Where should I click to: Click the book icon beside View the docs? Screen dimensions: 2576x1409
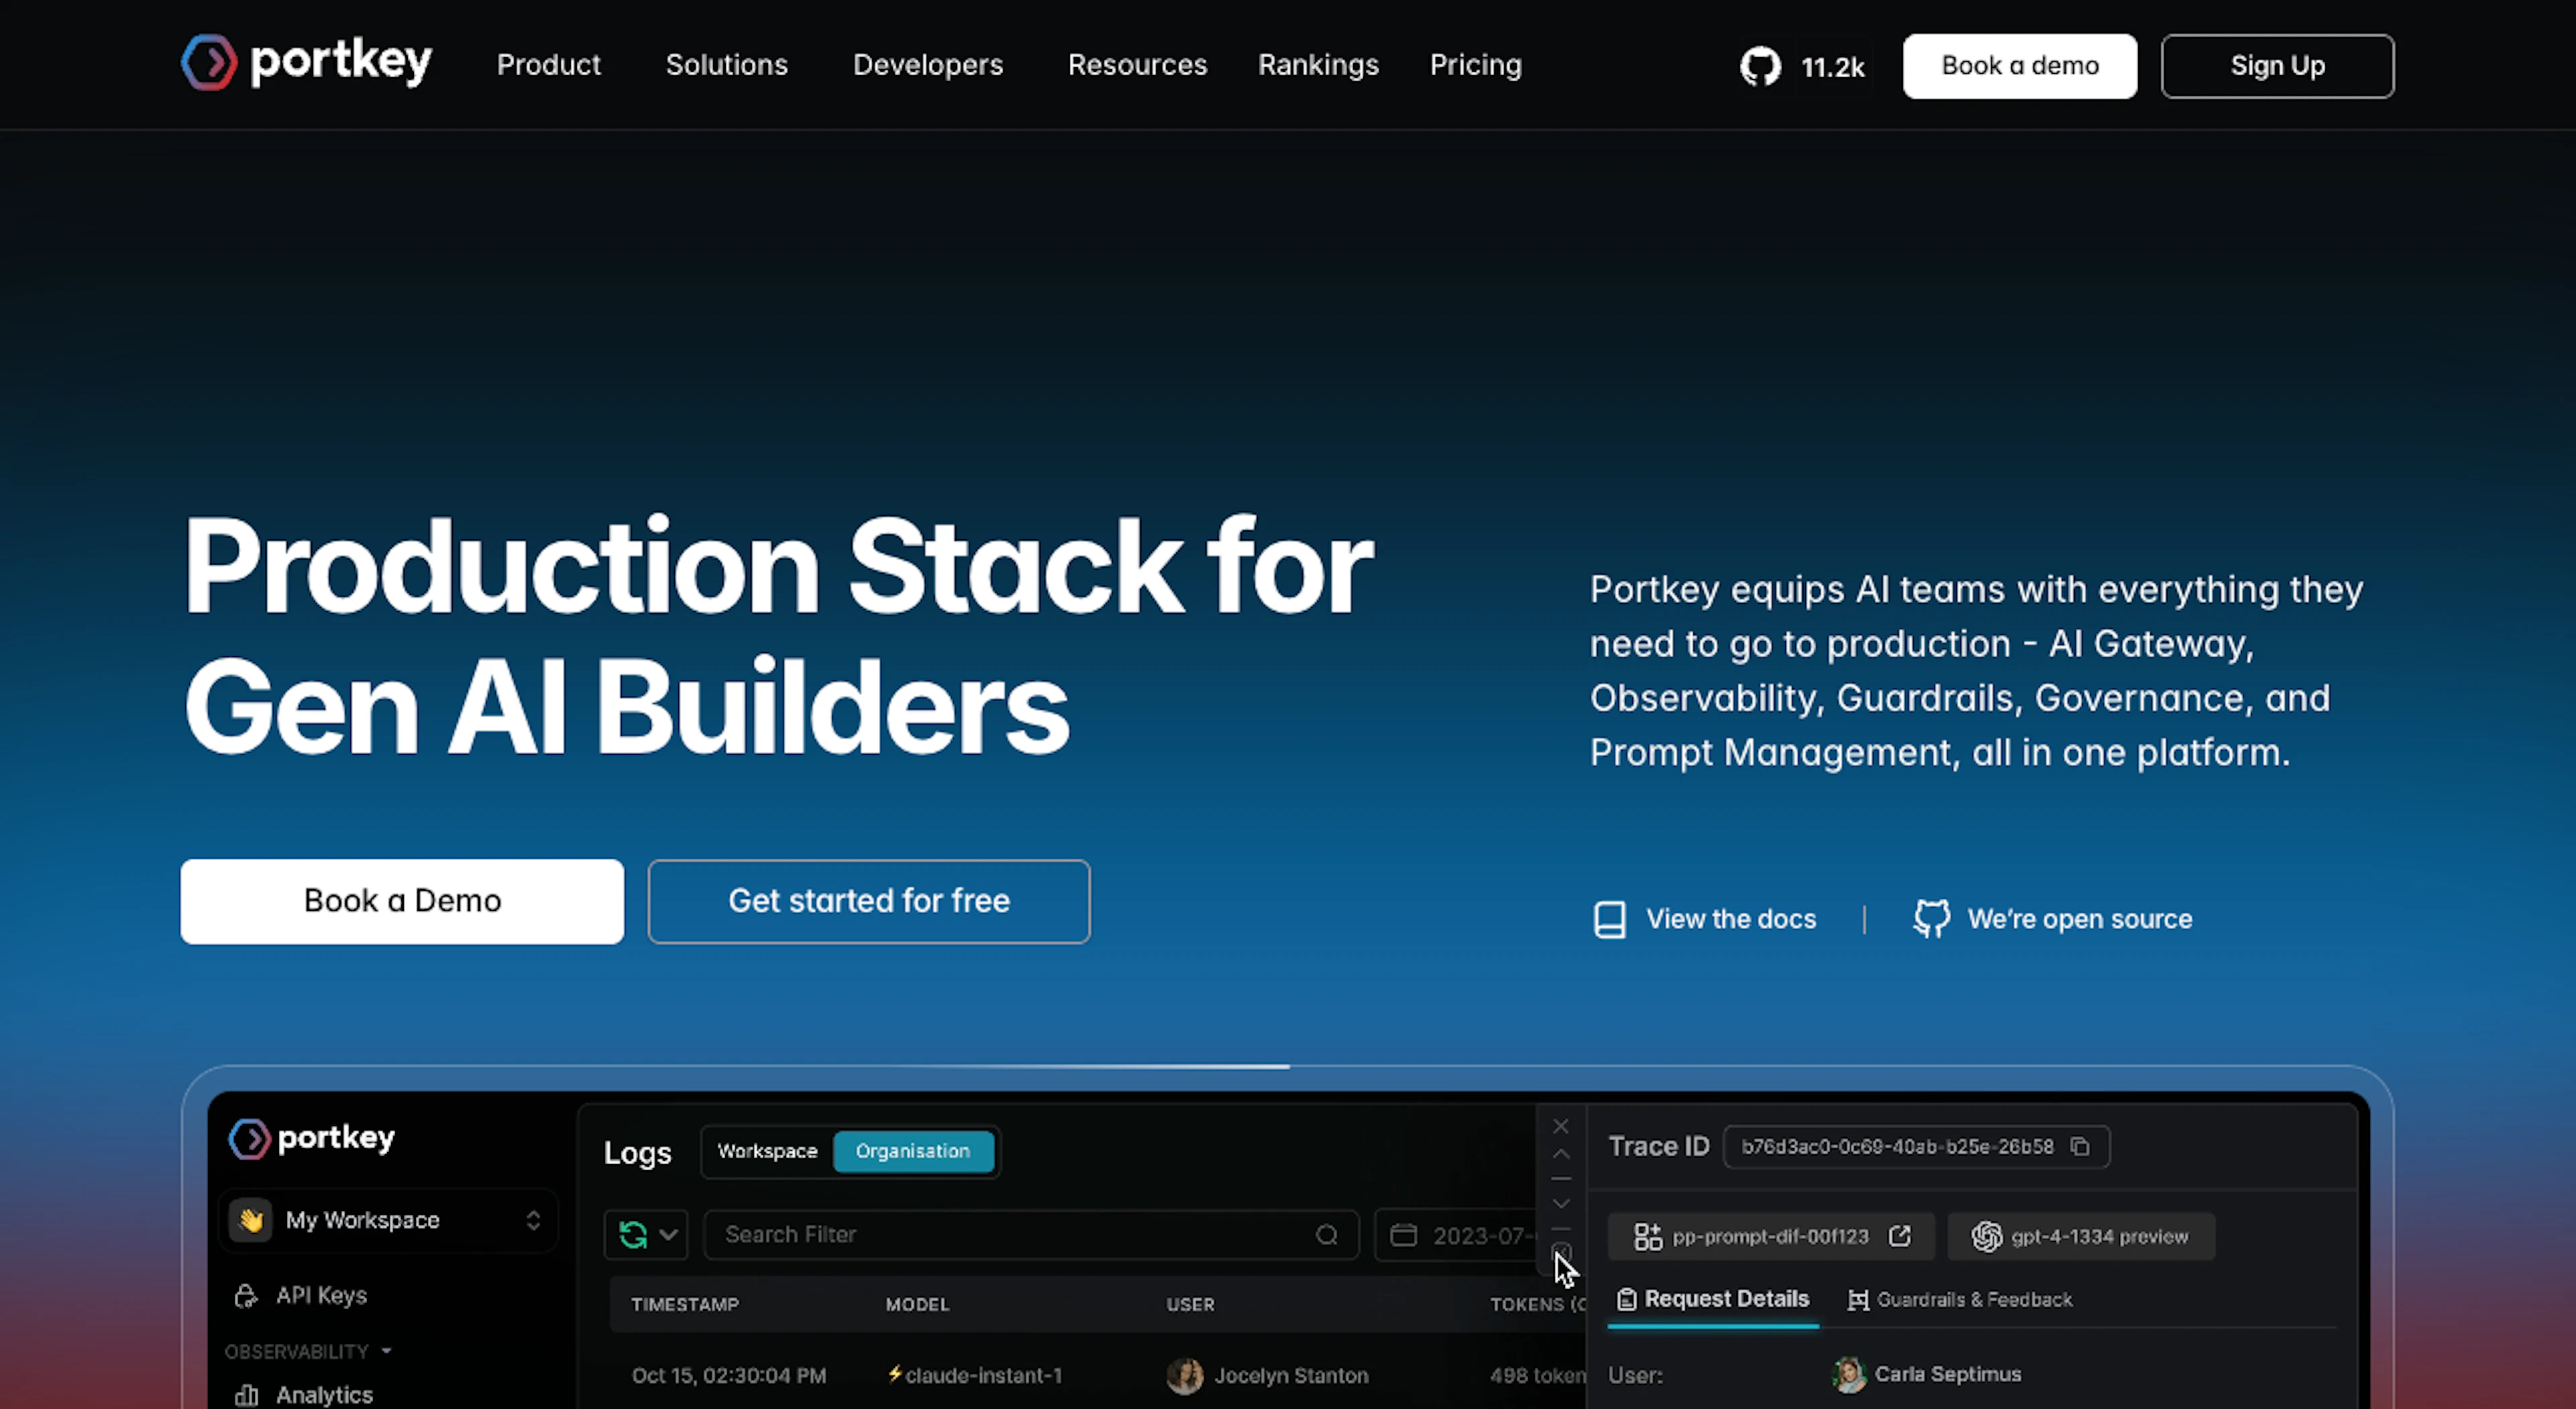pos(1609,919)
